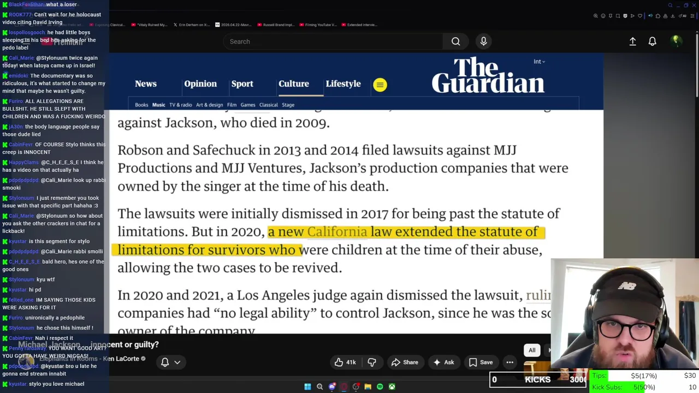Open the YouTube upload/create icon

632,41
